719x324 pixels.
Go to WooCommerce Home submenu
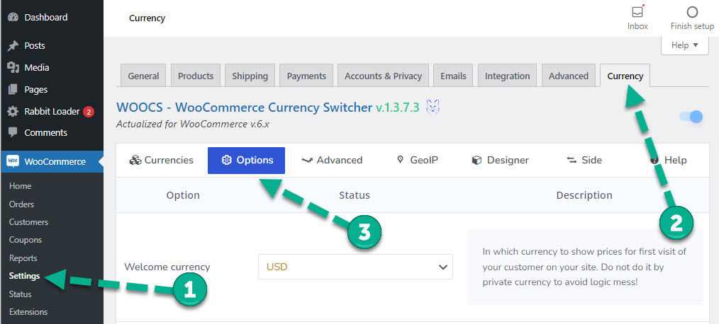[x=20, y=186]
